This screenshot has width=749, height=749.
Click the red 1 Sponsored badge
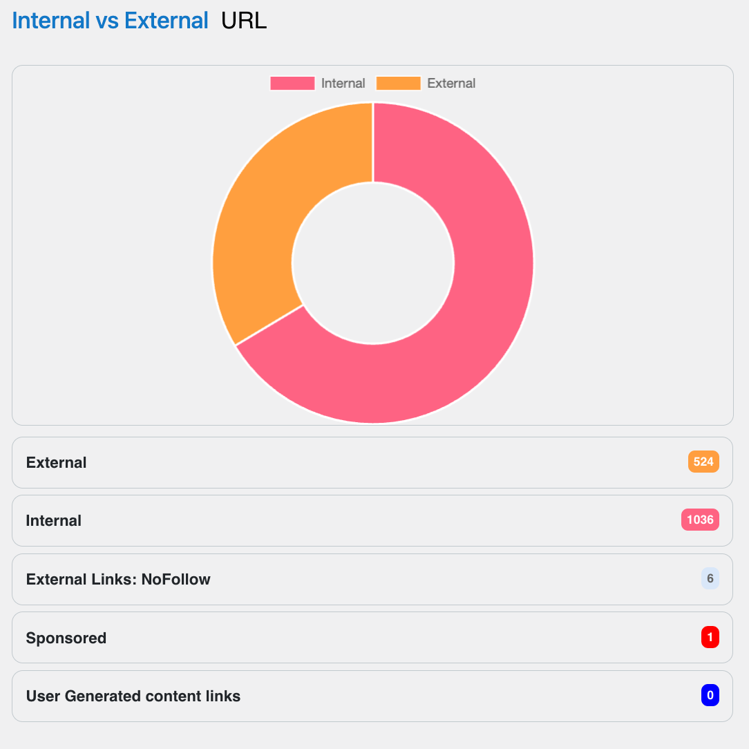click(710, 637)
